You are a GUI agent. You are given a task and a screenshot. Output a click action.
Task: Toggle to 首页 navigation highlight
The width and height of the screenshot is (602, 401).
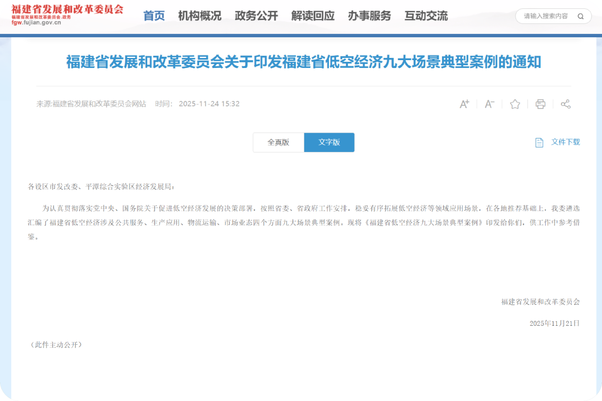pos(153,16)
